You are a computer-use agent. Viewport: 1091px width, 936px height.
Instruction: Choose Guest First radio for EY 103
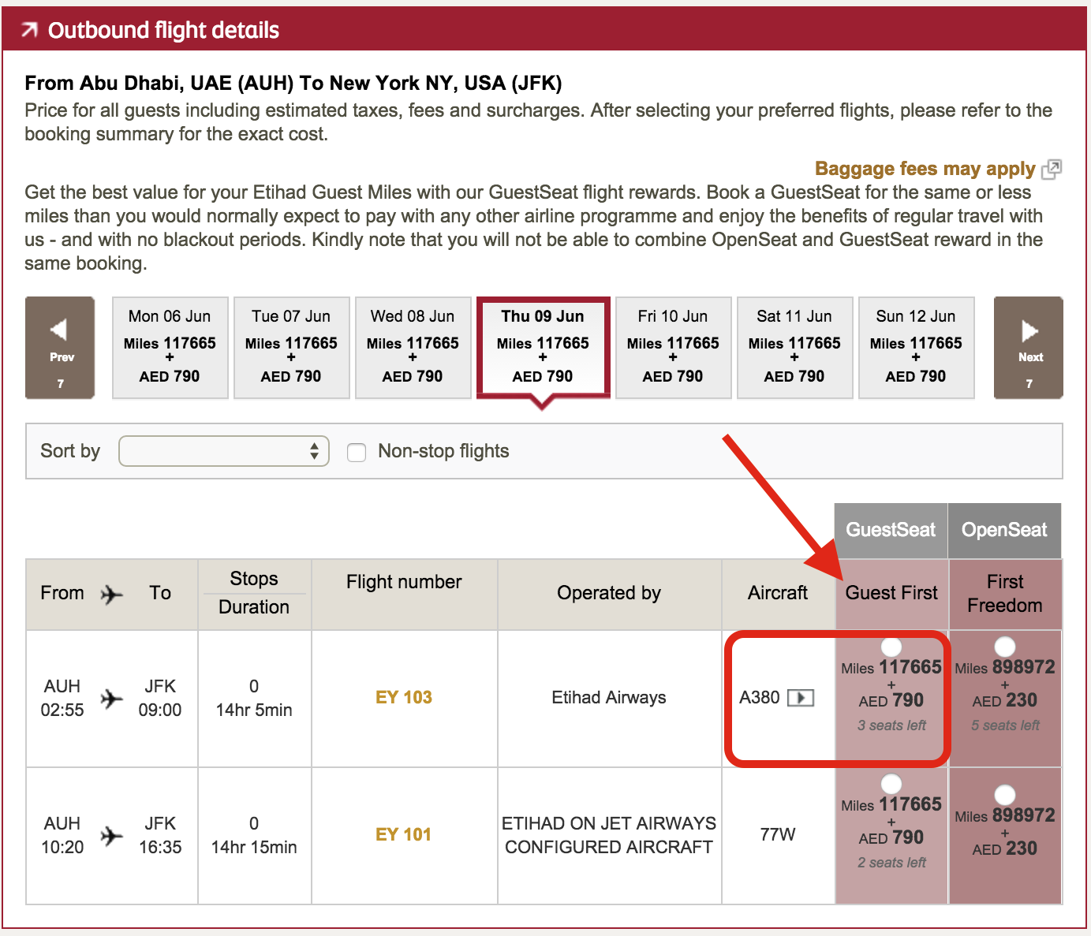(x=891, y=647)
